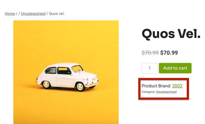205x124 pixels.
Task: Click the 'Quos vel.' breadcrumb text
Action: pos(56,14)
